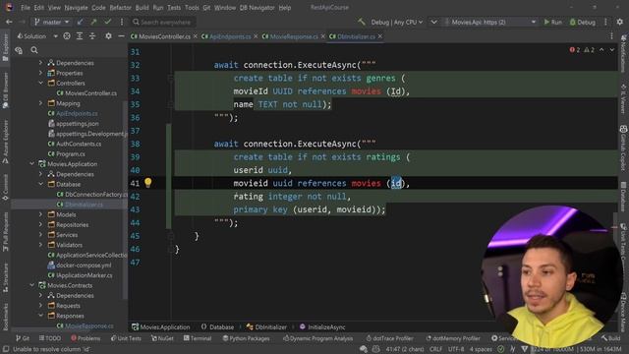Screen dimensions: 629x354
Task: Select appsettings.json in tree
Action: click(74, 124)
